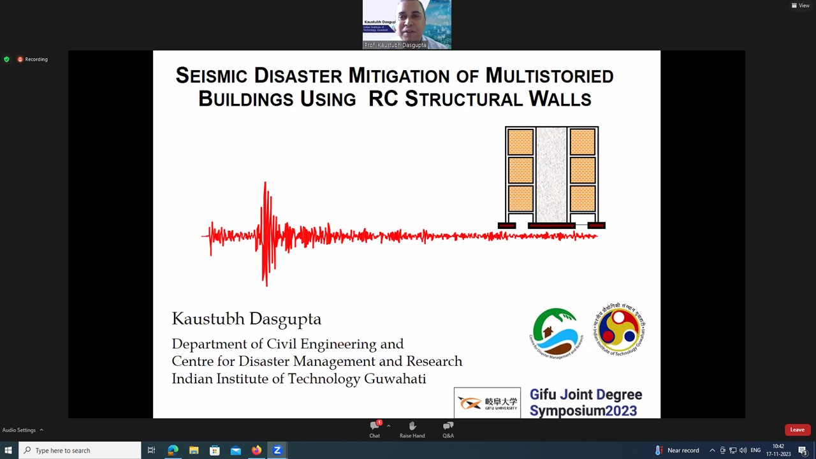Open Windows notification center

point(803,450)
